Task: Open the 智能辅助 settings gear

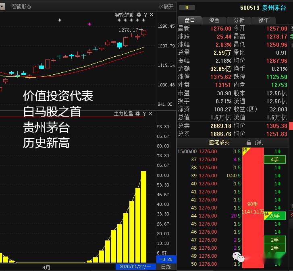Action: click(x=139, y=14)
